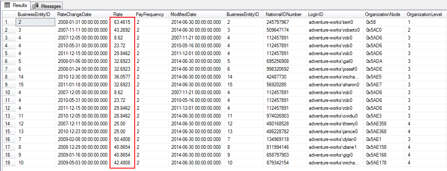This screenshot has height=171, width=447.
Task: Select NationalIDNumber 879342154
Action: [277, 163]
